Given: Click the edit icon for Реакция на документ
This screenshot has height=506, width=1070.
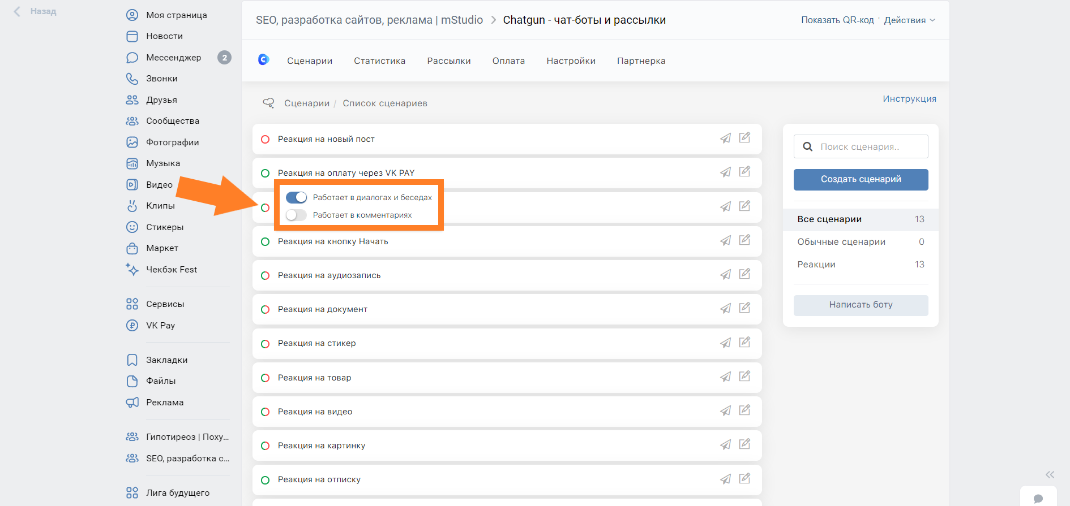Looking at the screenshot, I should click(744, 308).
